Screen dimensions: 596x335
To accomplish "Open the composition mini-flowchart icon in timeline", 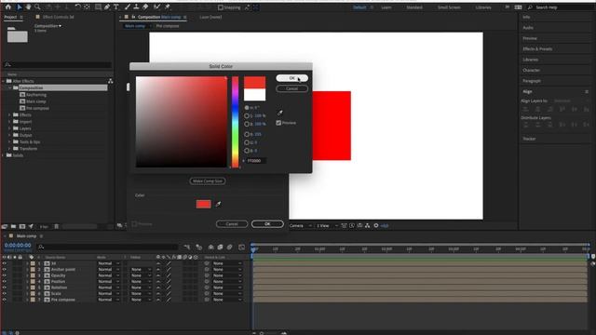I will pos(186,248).
